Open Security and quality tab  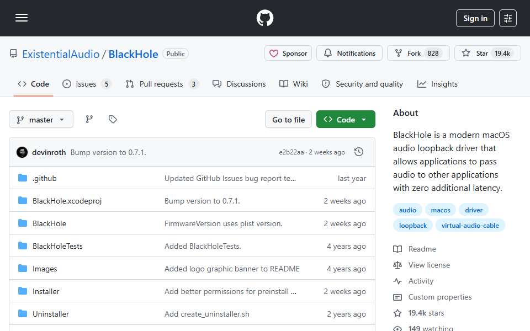pos(362,84)
